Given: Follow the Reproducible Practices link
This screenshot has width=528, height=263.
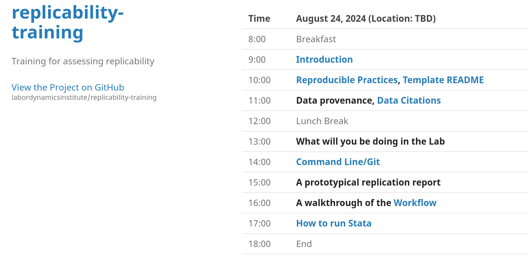Looking at the screenshot, I should [x=347, y=80].
